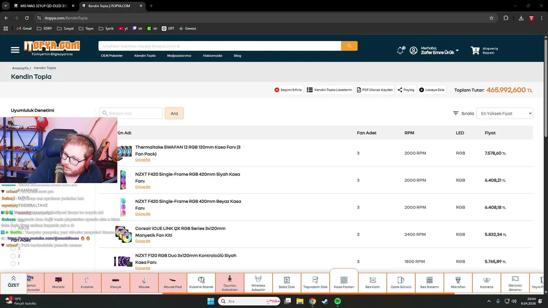Check the Fan Adet 2 checkbox
The image size is (548, 308).
click(13, 256)
